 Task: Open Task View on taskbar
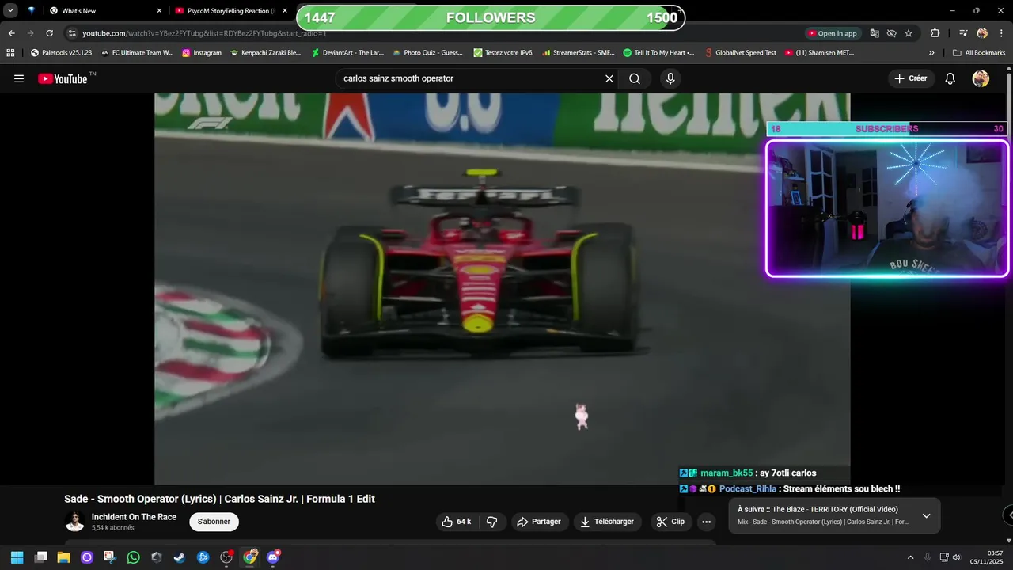pyautogui.click(x=41, y=557)
